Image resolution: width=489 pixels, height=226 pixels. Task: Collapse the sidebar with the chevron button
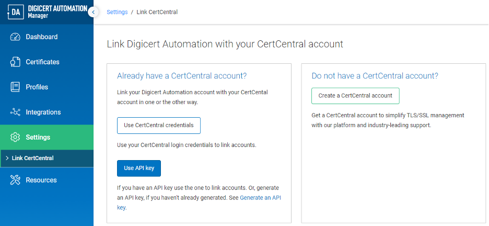click(x=93, y=12)
